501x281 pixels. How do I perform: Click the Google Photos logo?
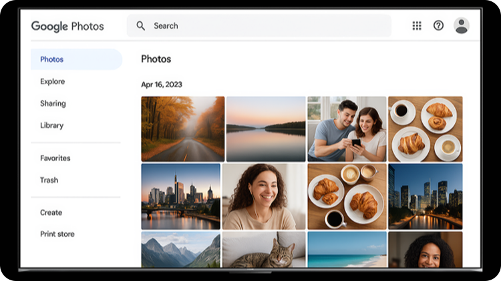coord(67,27)
